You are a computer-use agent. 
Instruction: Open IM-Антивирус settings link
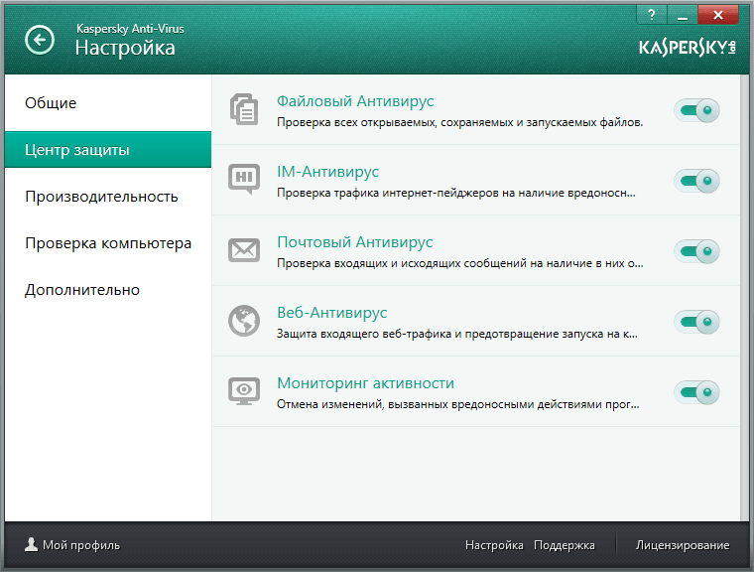pyautogui.click(x=328, y=172)
